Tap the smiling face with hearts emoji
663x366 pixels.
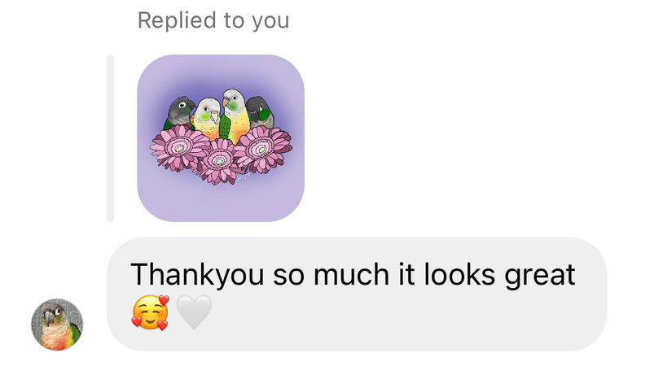click(151, 312)
